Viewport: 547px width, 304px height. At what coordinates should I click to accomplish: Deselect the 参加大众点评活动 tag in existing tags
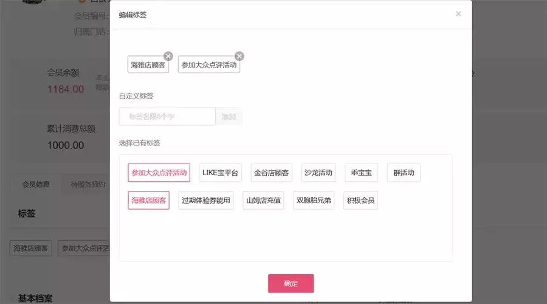[159, 173]
